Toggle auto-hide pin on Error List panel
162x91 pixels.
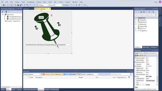click(x=130, y=71)
